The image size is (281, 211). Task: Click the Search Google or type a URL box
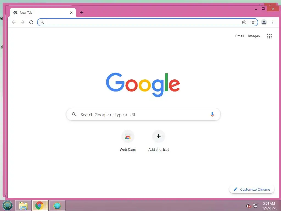(143, 114)
